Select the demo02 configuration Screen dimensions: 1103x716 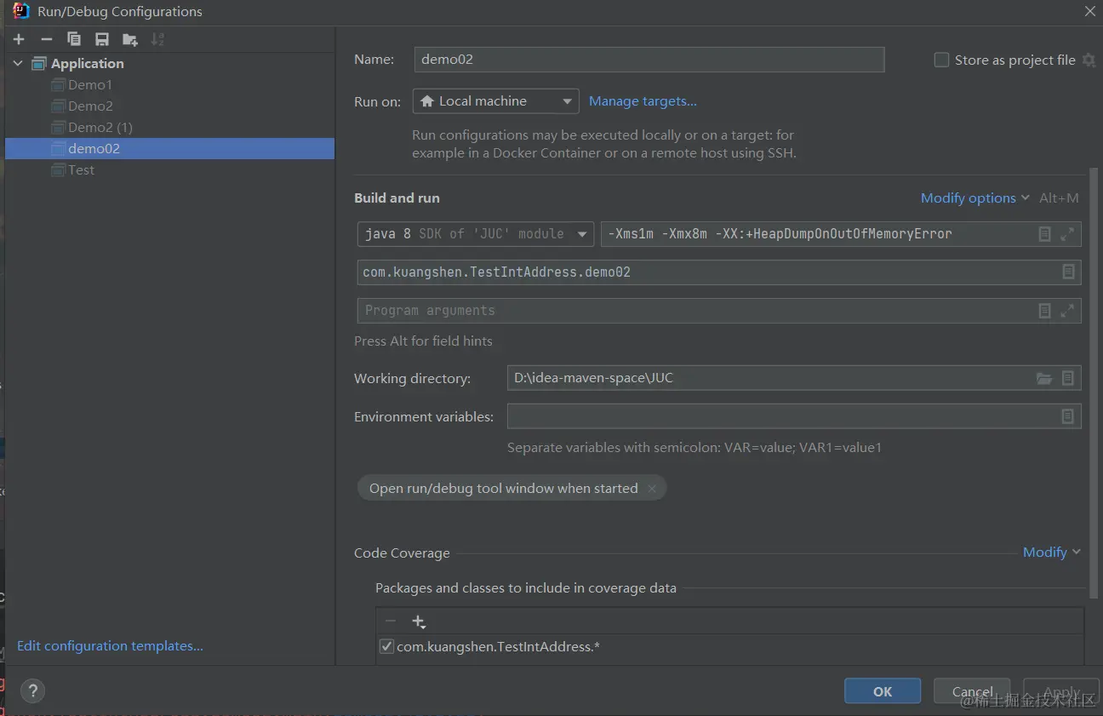coord(169,148)
